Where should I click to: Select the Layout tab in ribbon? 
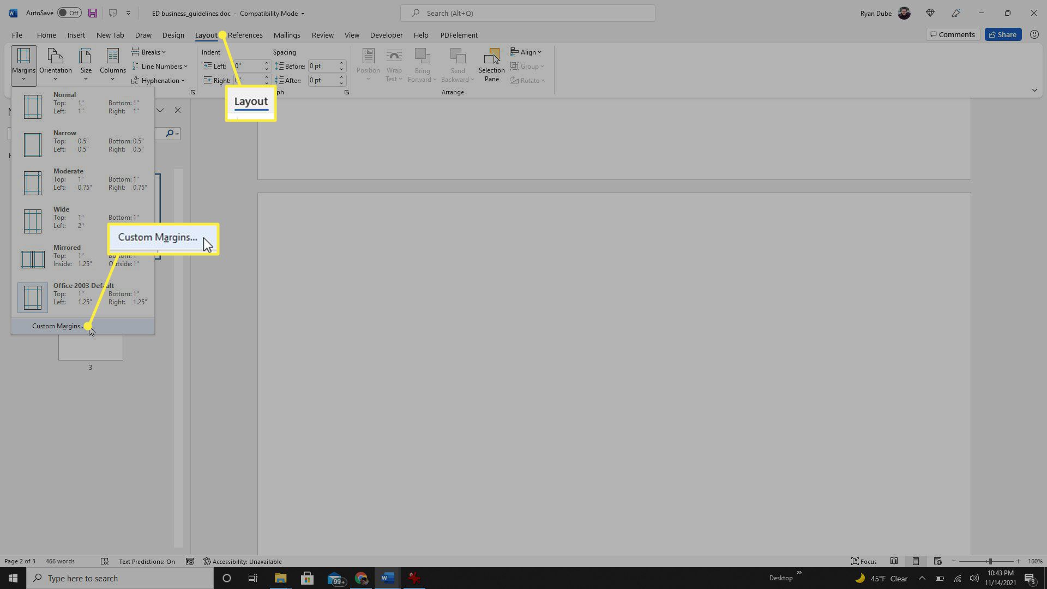pyautogui.click(x=206, y=34)
